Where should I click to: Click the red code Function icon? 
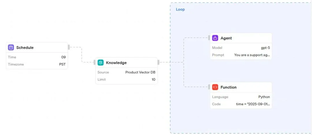pyautogui.click(x=215, y=87)
